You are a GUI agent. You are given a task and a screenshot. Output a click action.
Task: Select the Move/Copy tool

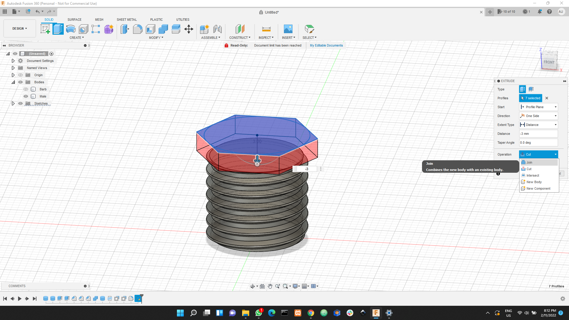pyautogui.click(x=189, y=29)
